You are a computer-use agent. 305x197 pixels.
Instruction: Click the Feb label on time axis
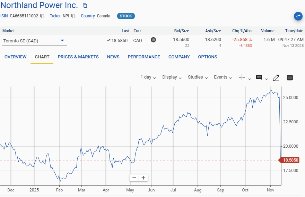click(59, 190)
